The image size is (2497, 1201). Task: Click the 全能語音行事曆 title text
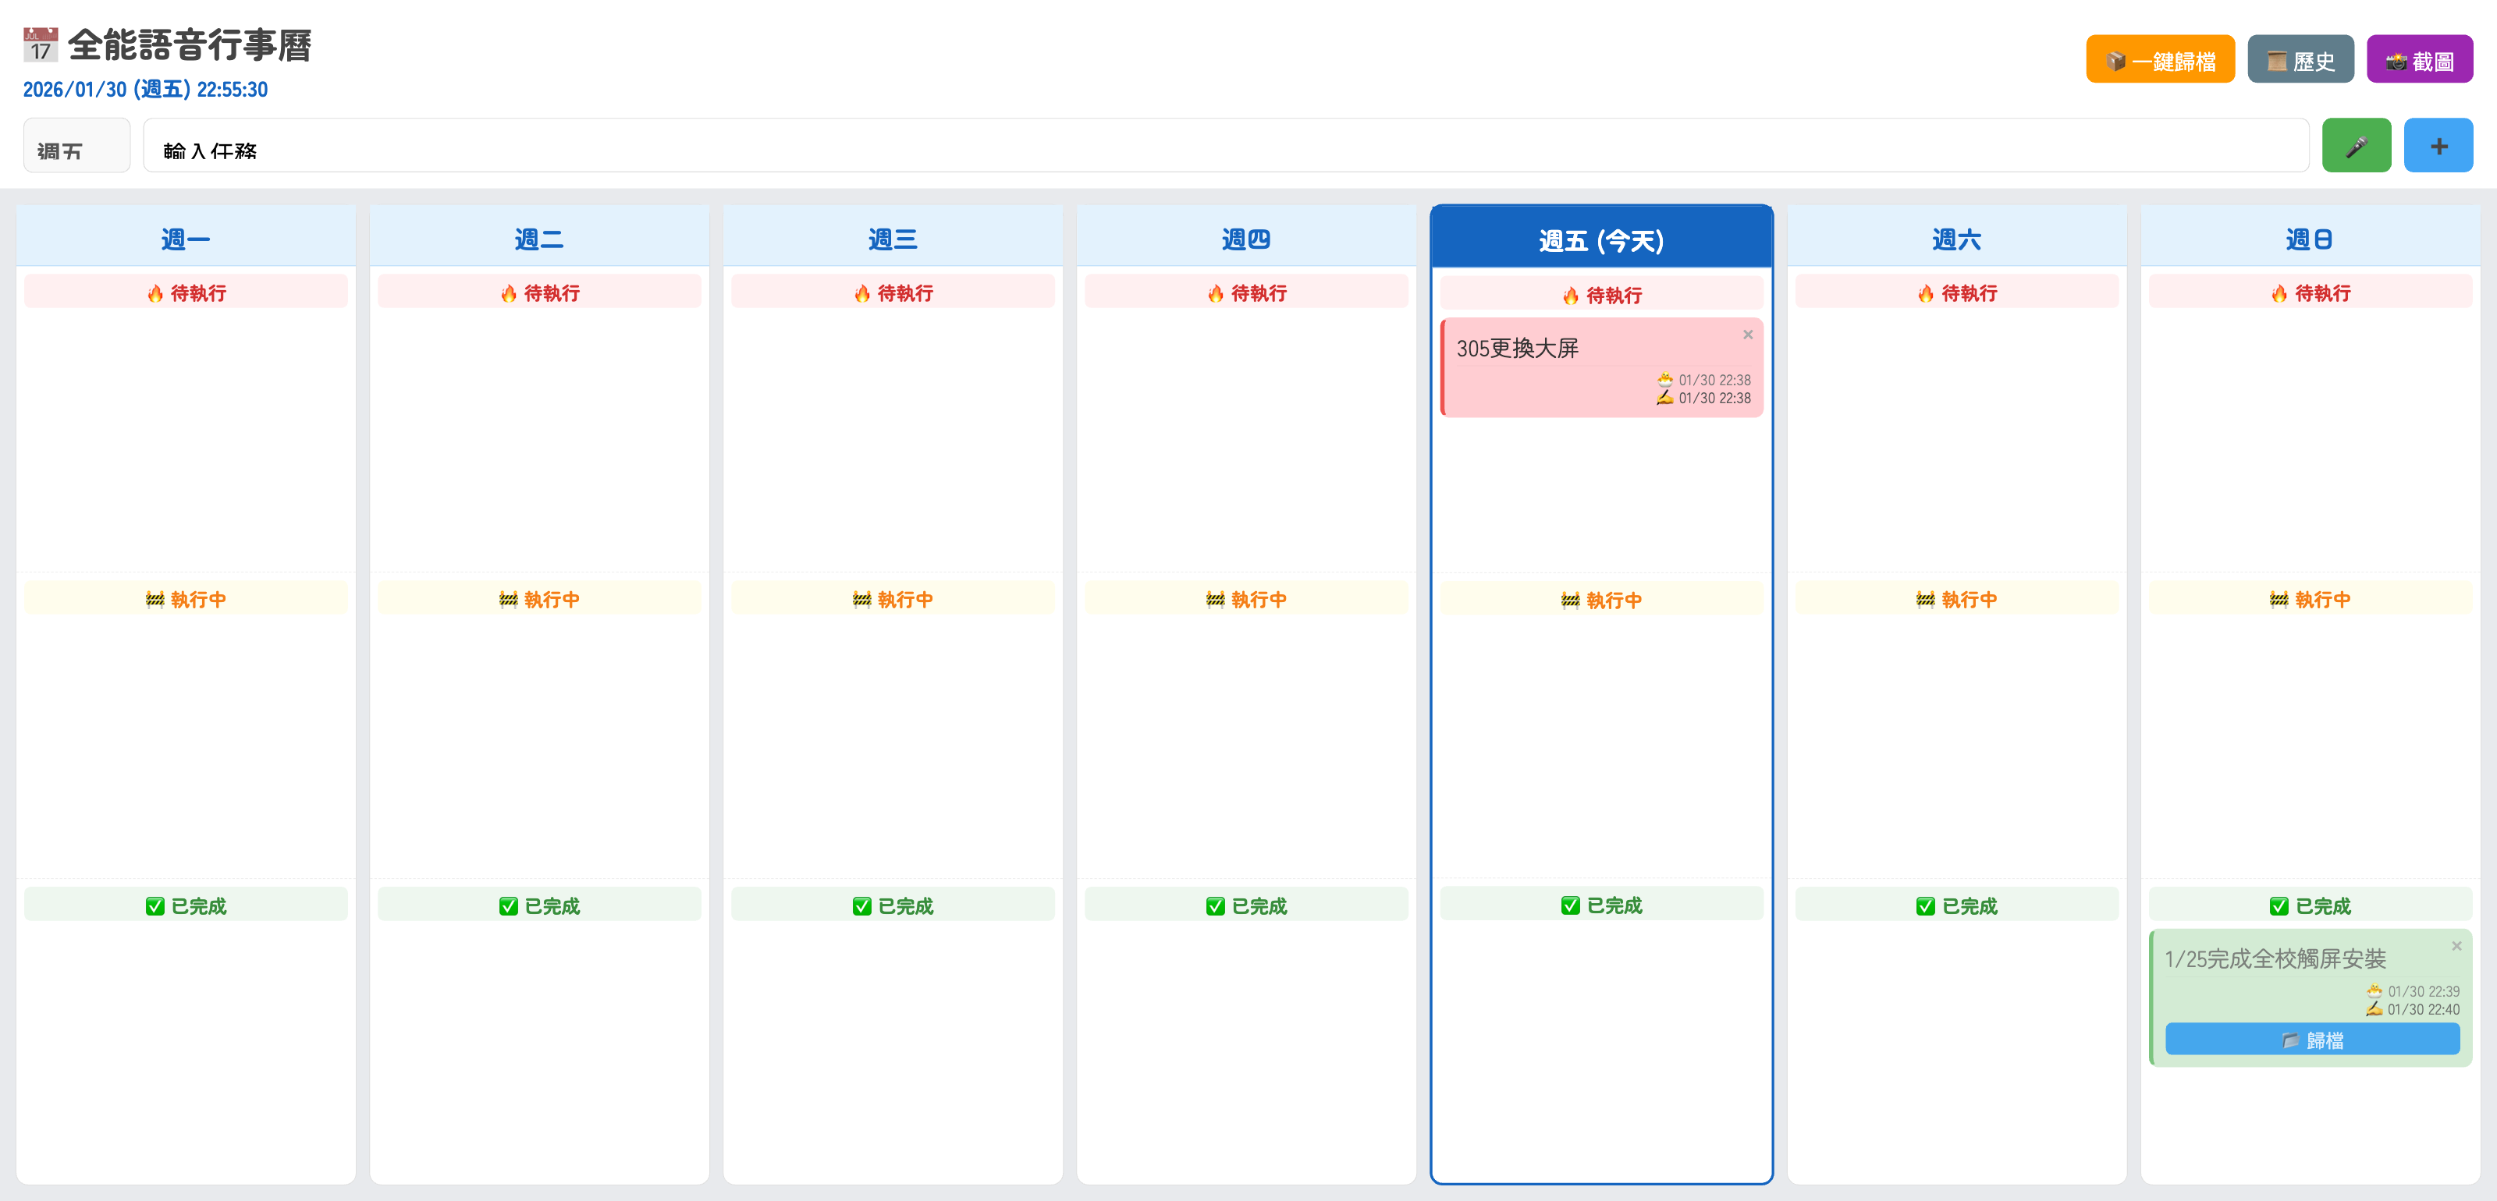click(190, 44)
